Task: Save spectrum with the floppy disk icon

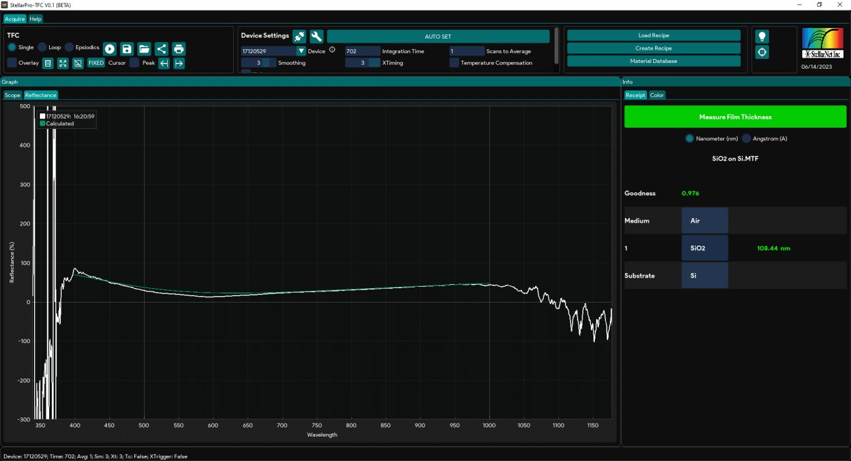Action: coord(127,48)
